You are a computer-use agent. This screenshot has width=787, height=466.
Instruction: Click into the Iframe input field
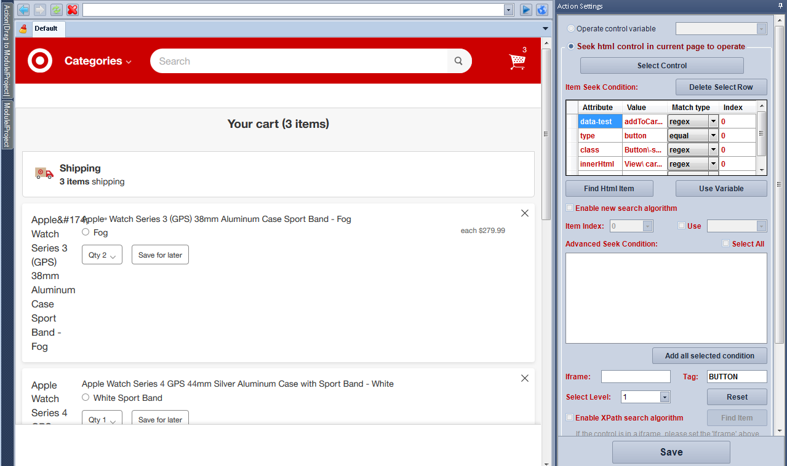(636, 376)
